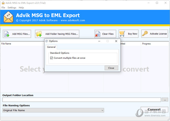The height and width of the screenshot is (121, 170).
Task: Click the Add Folder having MSG Files folder icon
Action: [x=39, y=34]
